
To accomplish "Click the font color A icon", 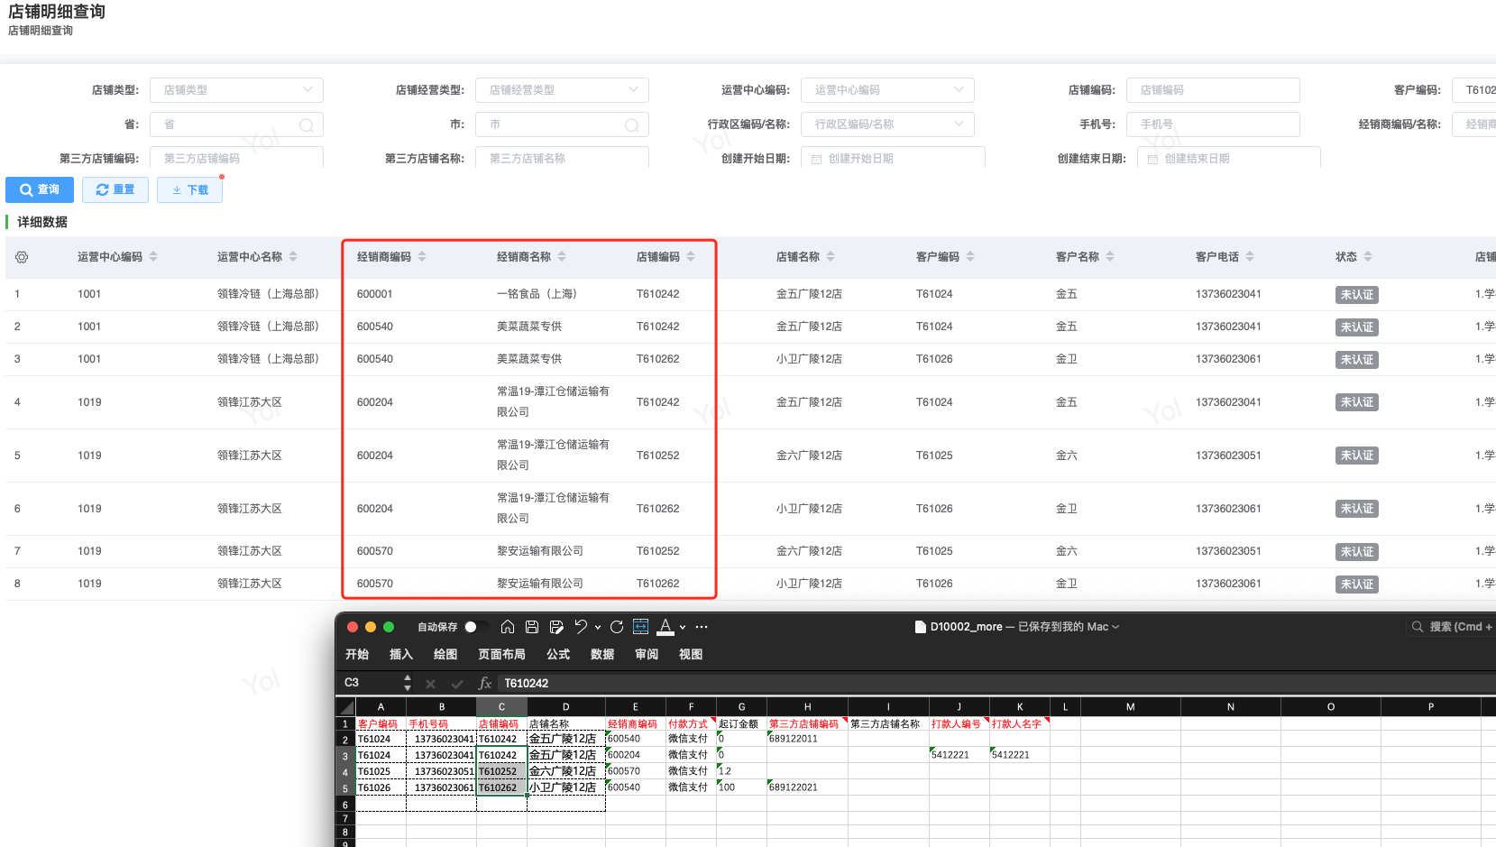I will 665,627.
